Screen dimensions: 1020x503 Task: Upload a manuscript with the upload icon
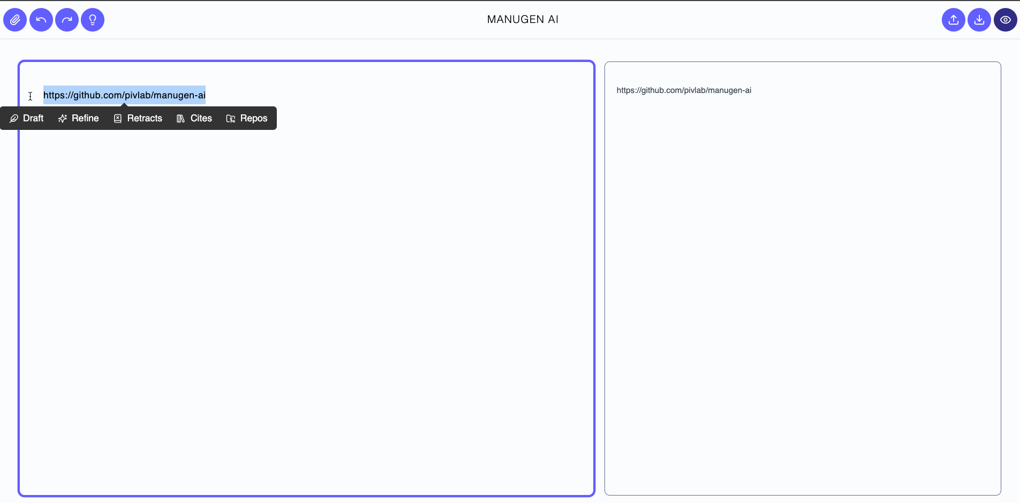pyautogui.click(x=953, y=20)
